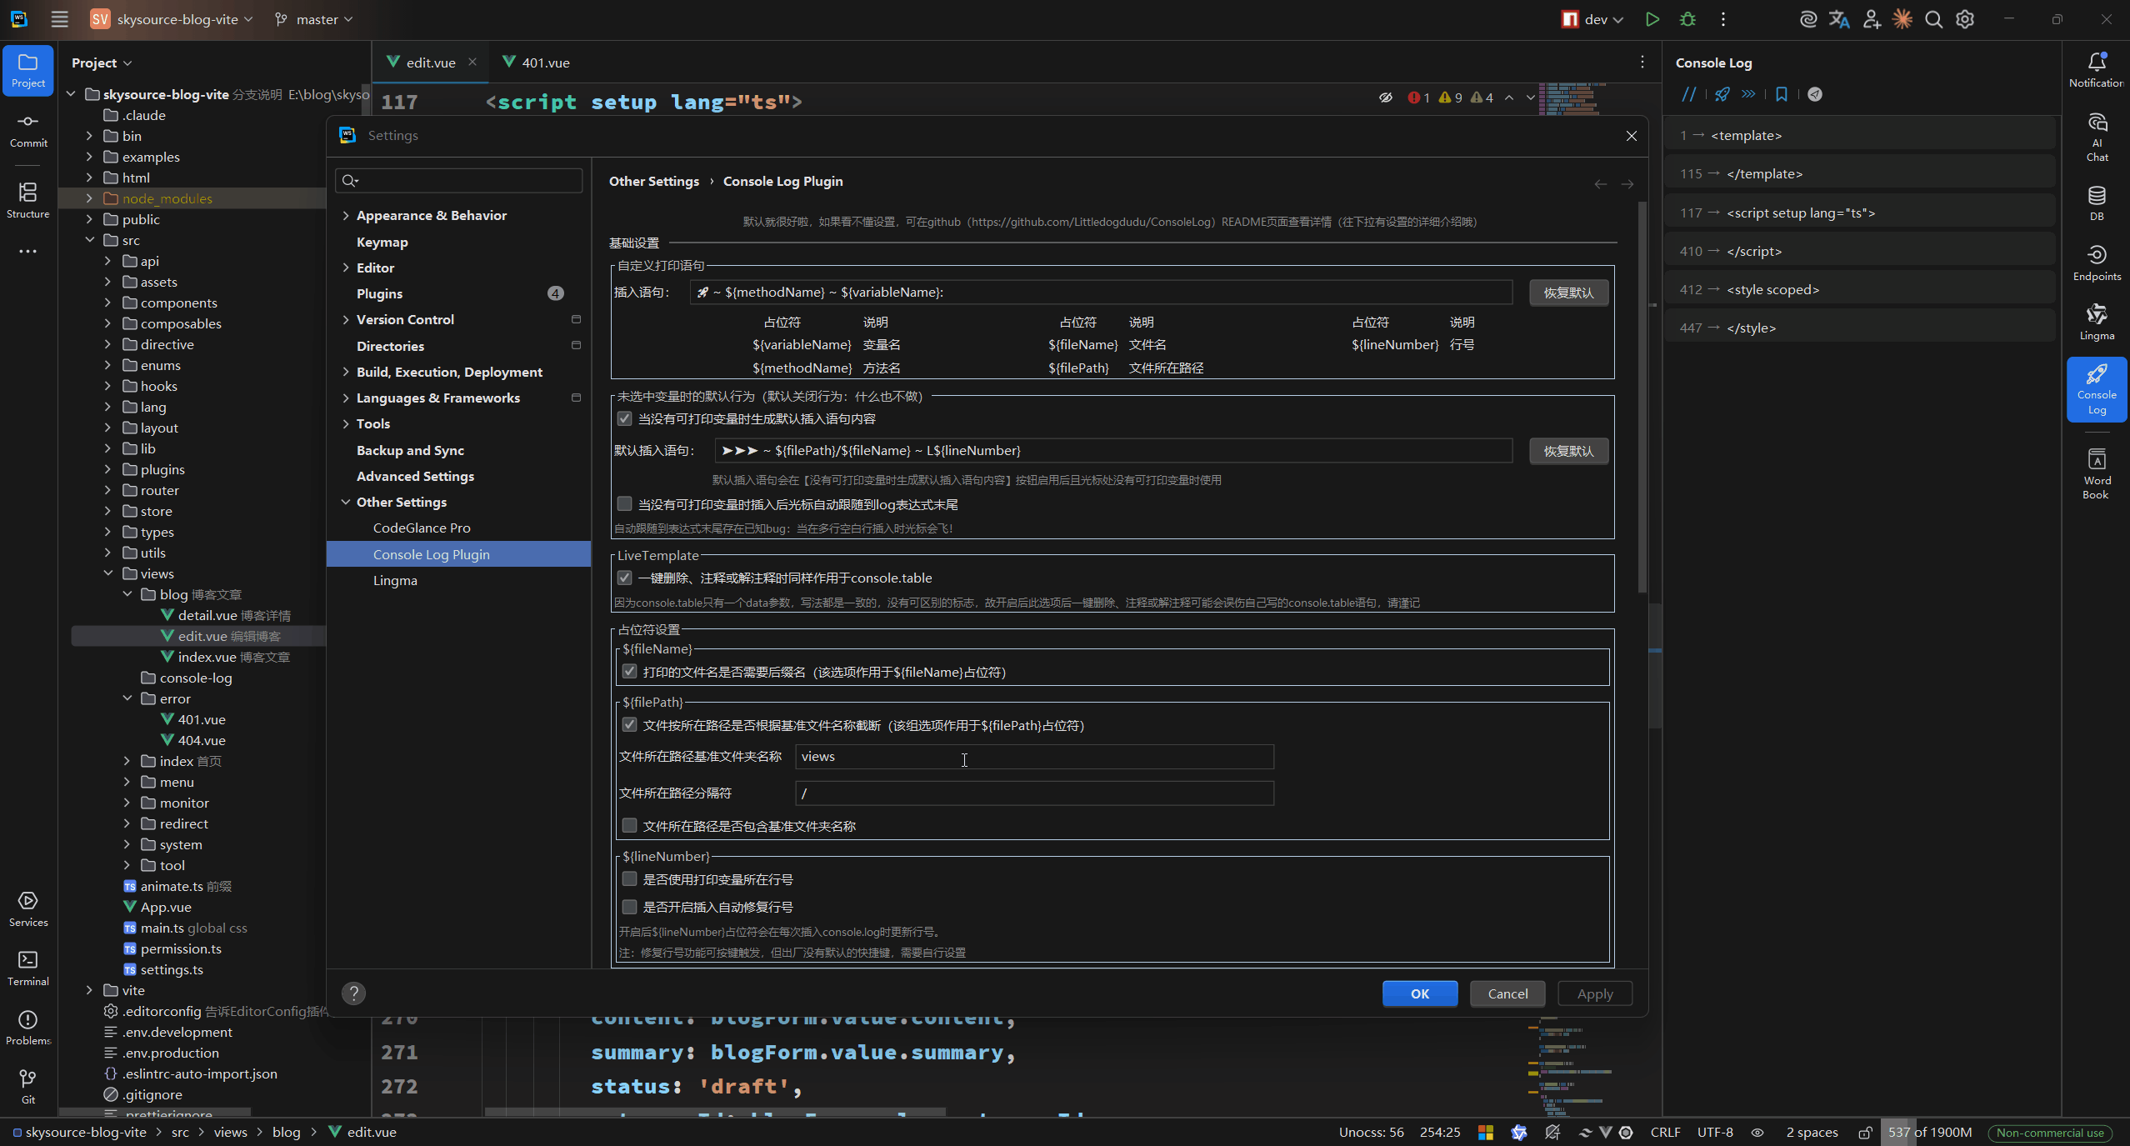Open the main hamburger menu

coord(59,19)
